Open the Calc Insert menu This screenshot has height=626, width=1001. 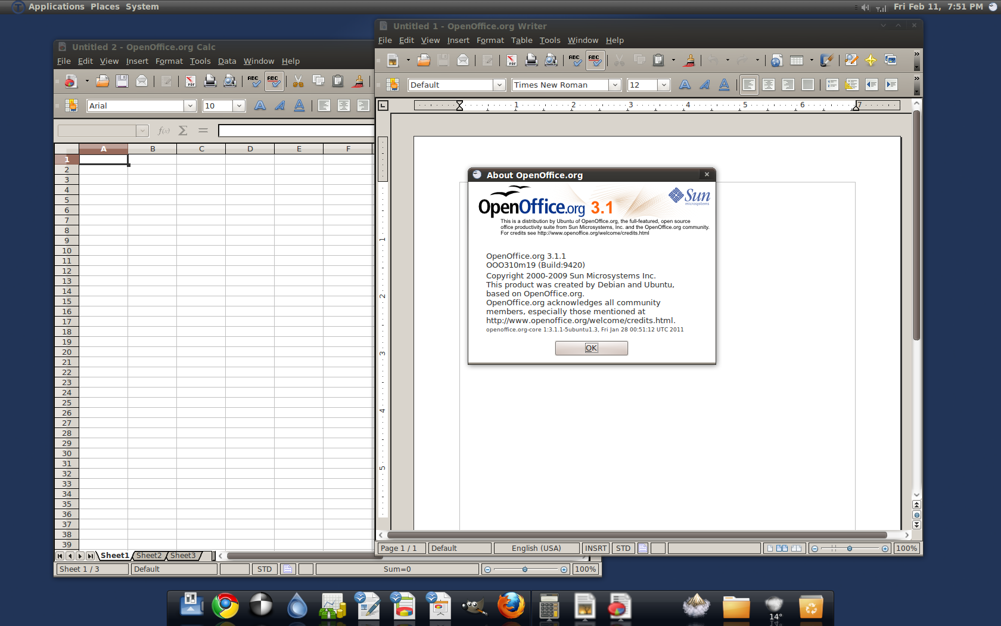click(137, 61)
